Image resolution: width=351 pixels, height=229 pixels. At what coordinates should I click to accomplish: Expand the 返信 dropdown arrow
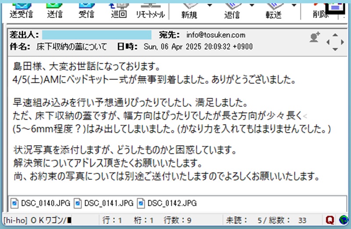click(x=251, y=5)
